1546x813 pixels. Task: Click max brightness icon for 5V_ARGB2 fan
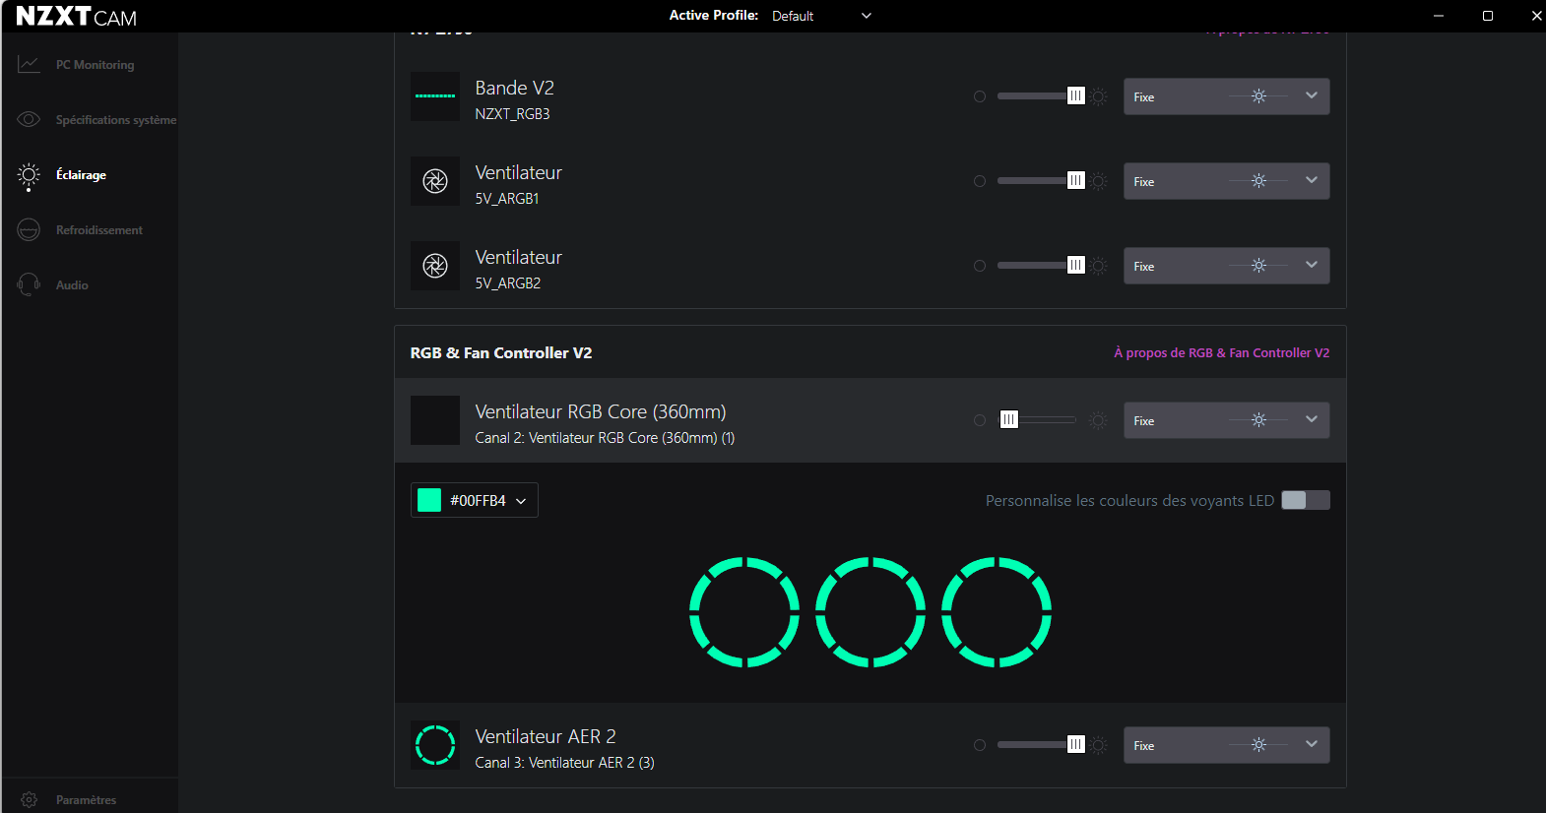[x=1099, y=266]
